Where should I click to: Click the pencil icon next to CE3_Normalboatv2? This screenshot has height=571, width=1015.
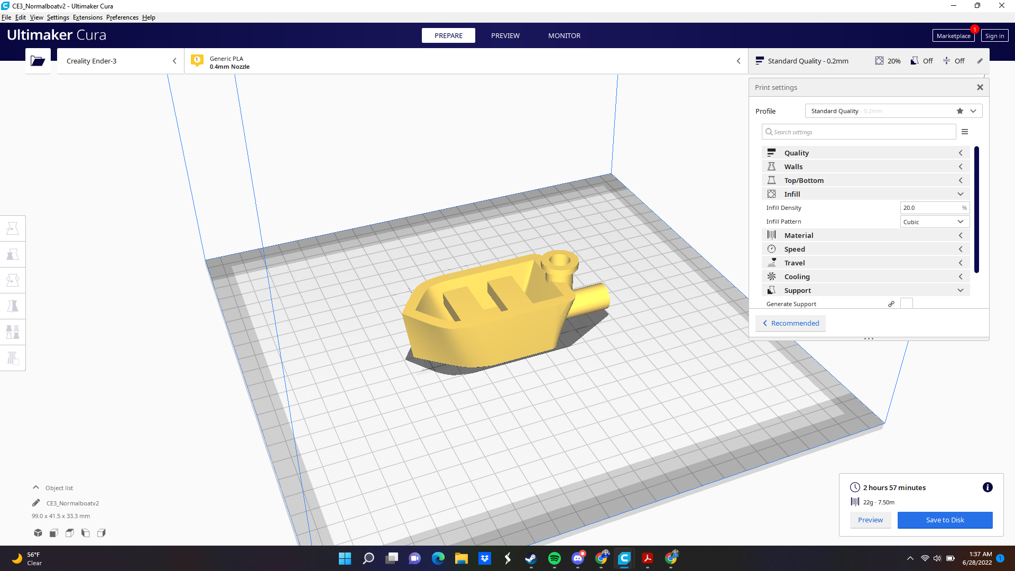tap(36, 503)
